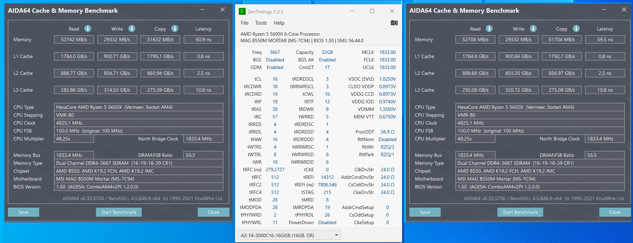Close the right AIDA64 window via title bar X

tap(624, 10)
